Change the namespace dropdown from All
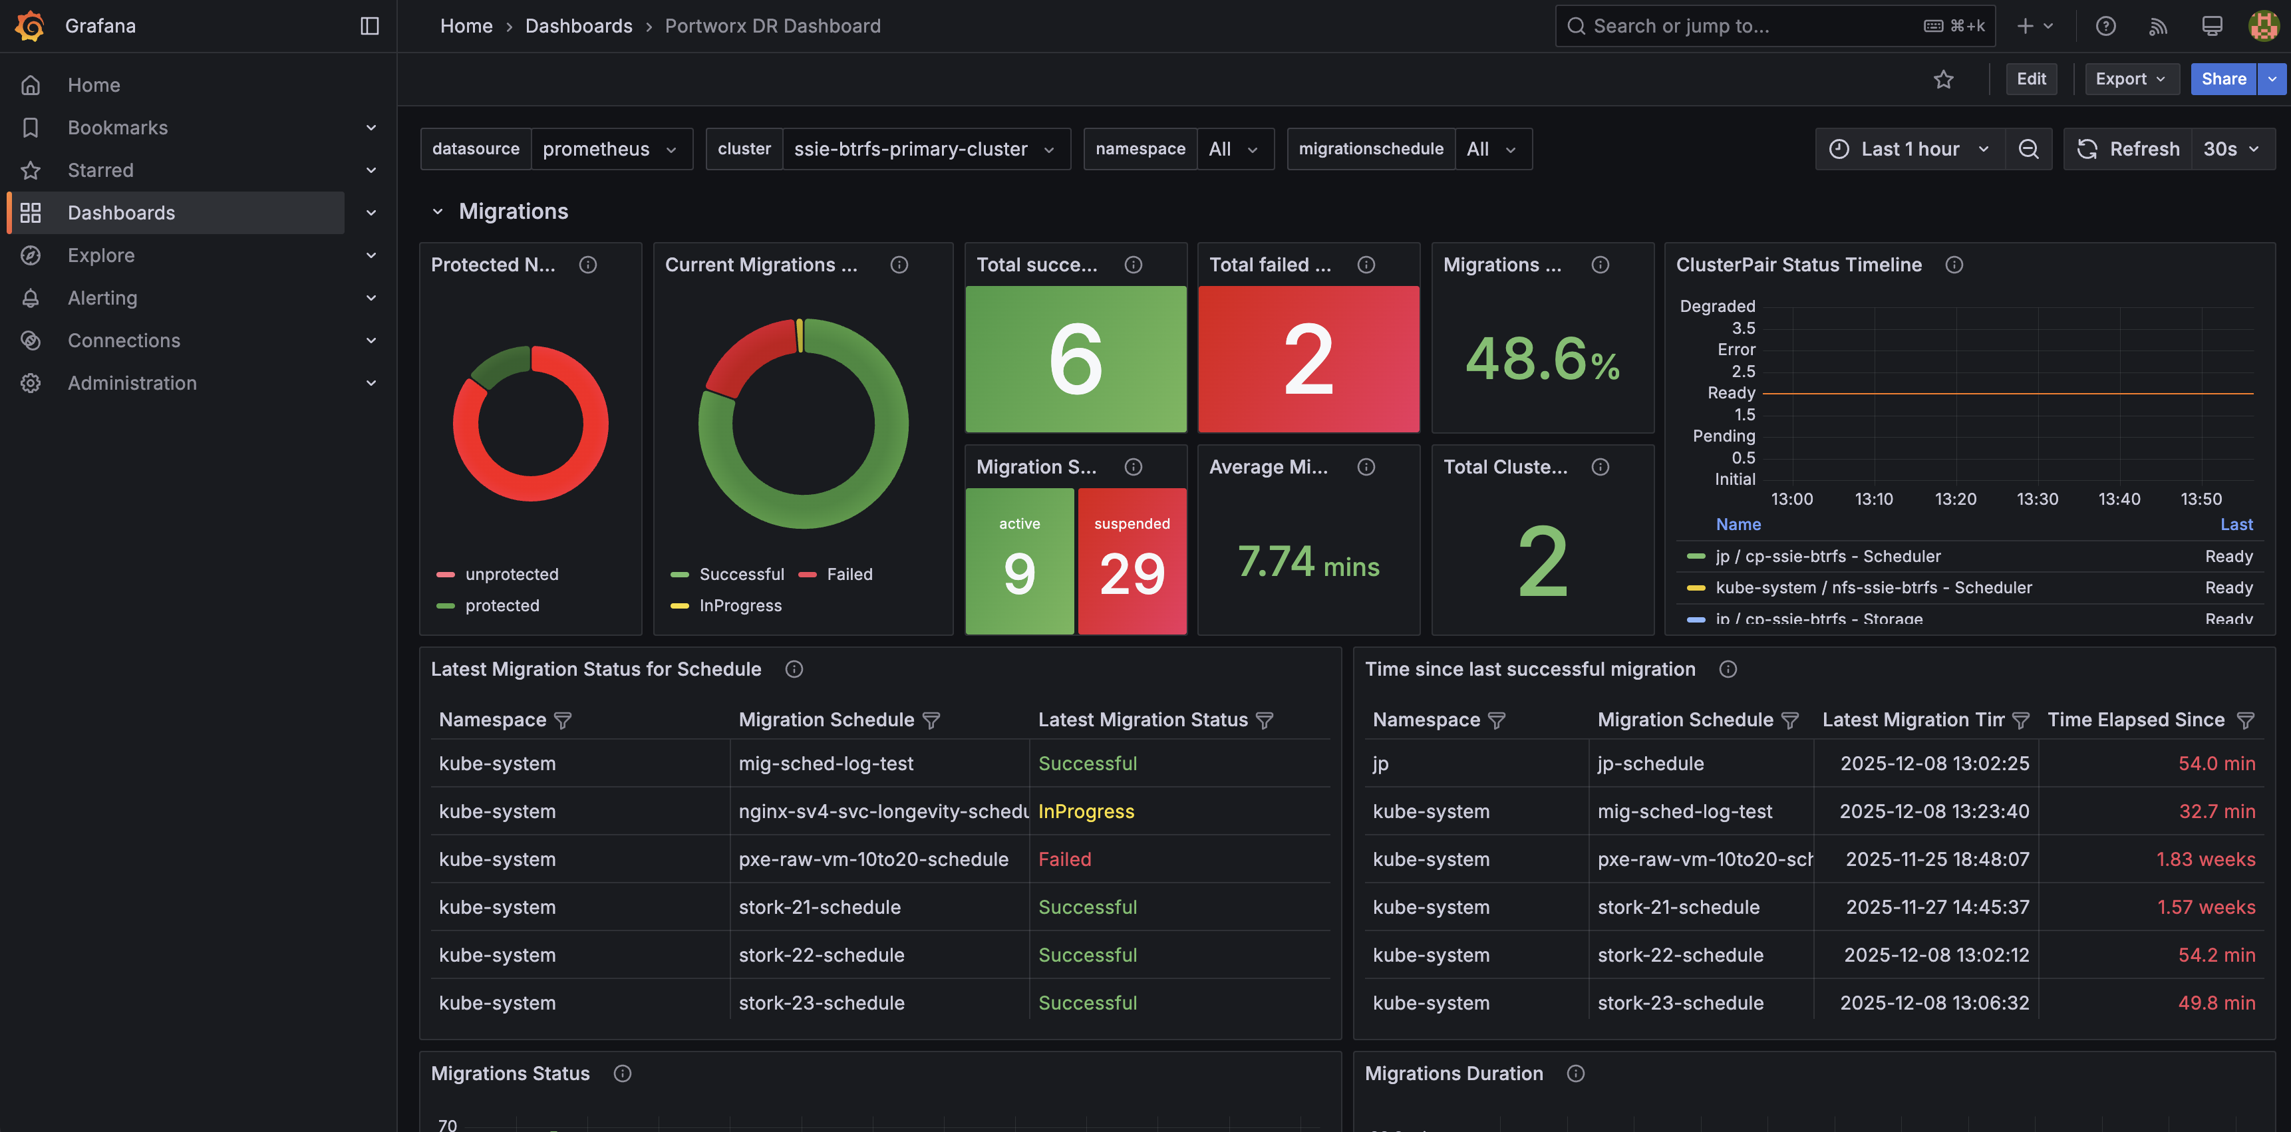This screenshot has width=2291, height=1132. pyautogui.click(x=1235, y=148)
